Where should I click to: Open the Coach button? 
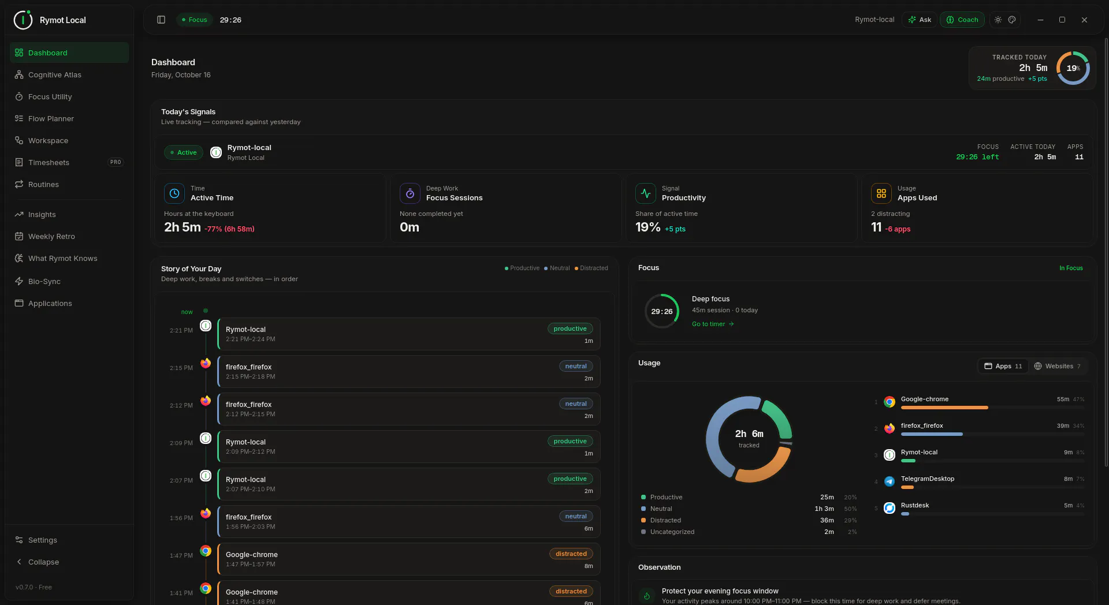[962, 20]
